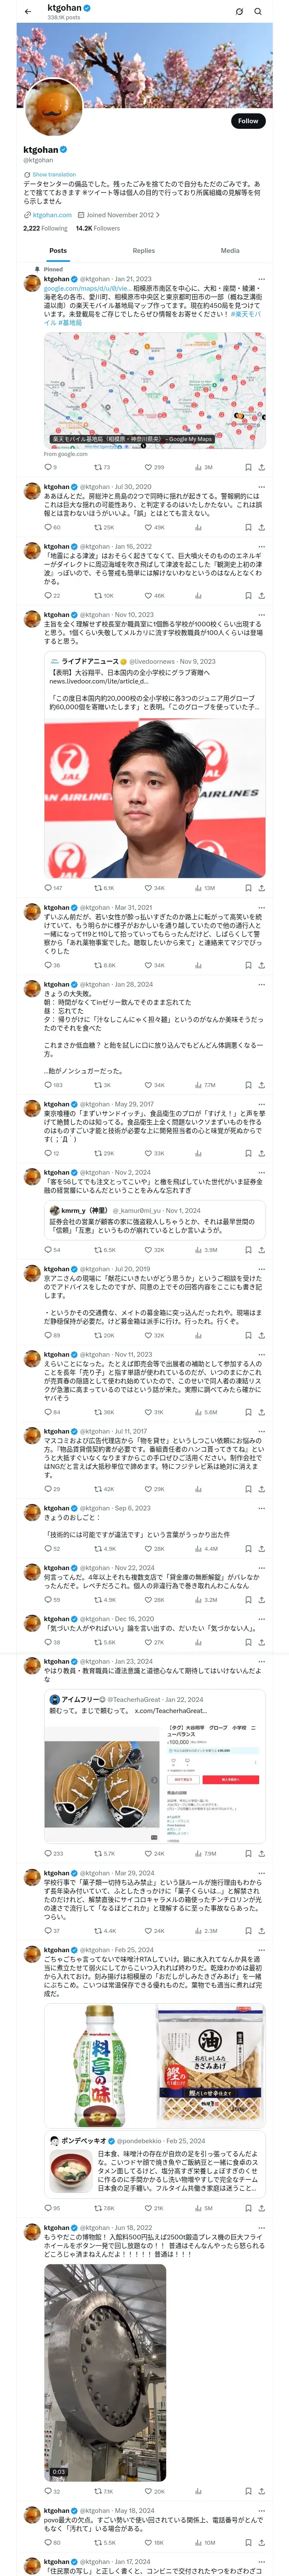Image resolution: width=289 pixels, height=2576 pixels.
Task: Click Show translation under the profile handle
Action: pos(54,174)
